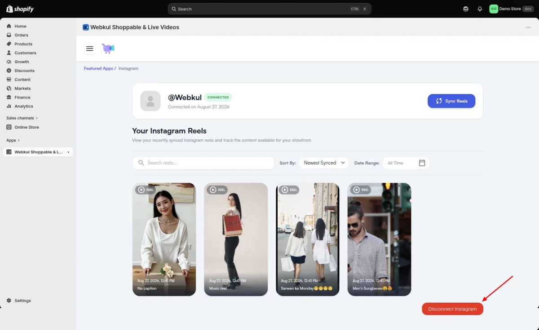Select the Orders icon in sidebar
The height and width of the screenshot is (330, 539).
coord(9,35)
